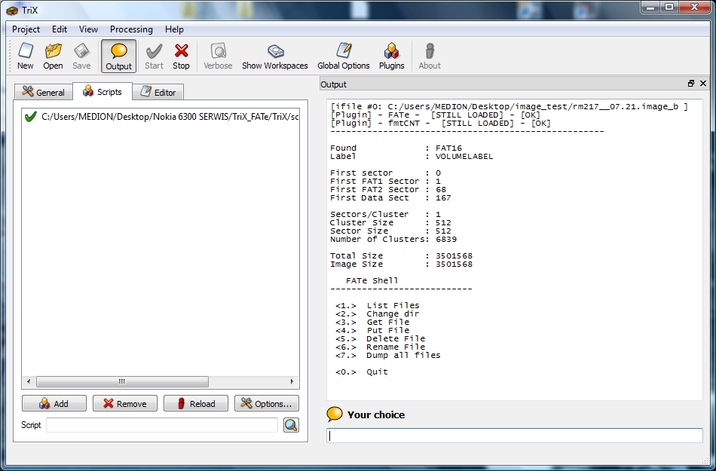
Task: Click the ifile path line in output
Action: pos(509,106)
